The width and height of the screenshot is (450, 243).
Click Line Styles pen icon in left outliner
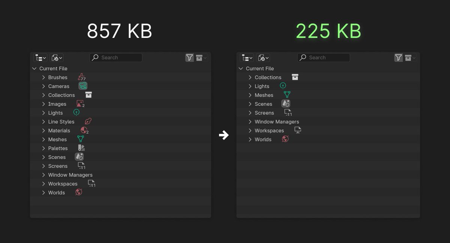88,121
